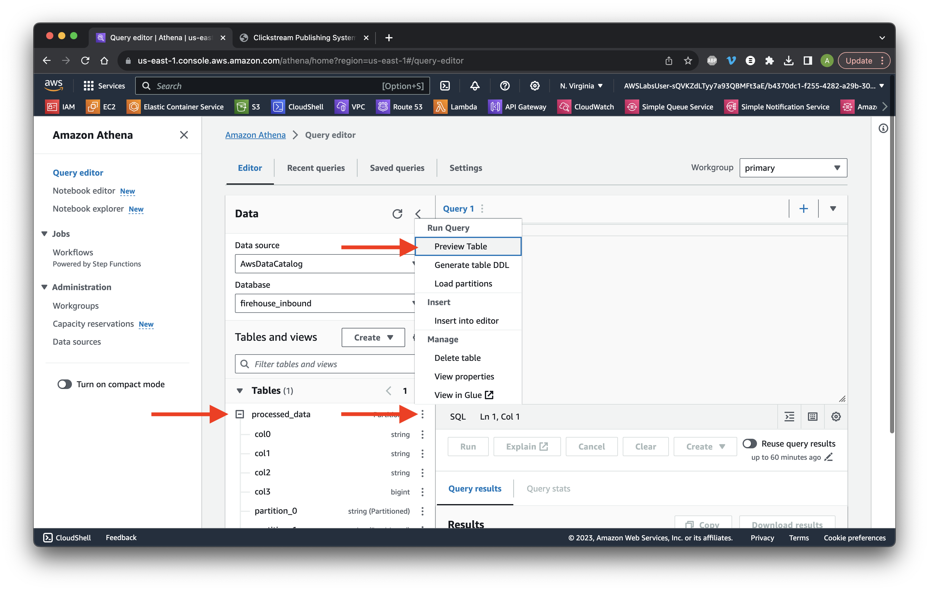
Task: Open the keyboard shortcuts icon in editor
Action: [x=813, y=417]
